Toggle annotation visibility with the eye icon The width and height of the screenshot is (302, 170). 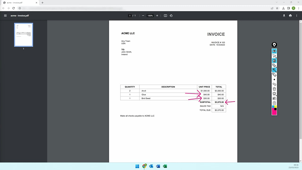(274, 51)
